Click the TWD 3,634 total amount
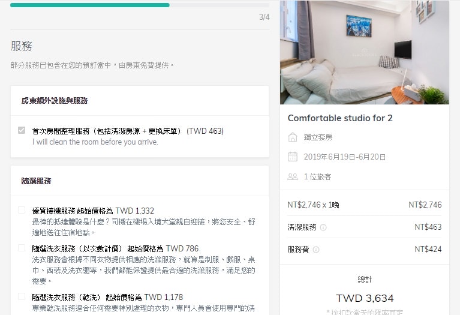 click(x=365, y=298)
